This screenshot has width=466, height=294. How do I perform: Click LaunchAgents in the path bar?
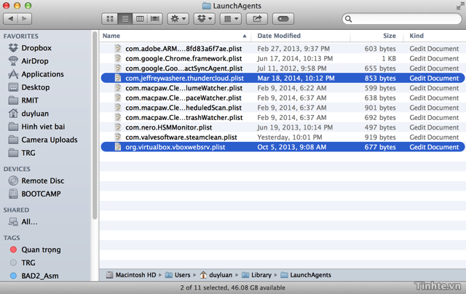[x=306, y=274]
